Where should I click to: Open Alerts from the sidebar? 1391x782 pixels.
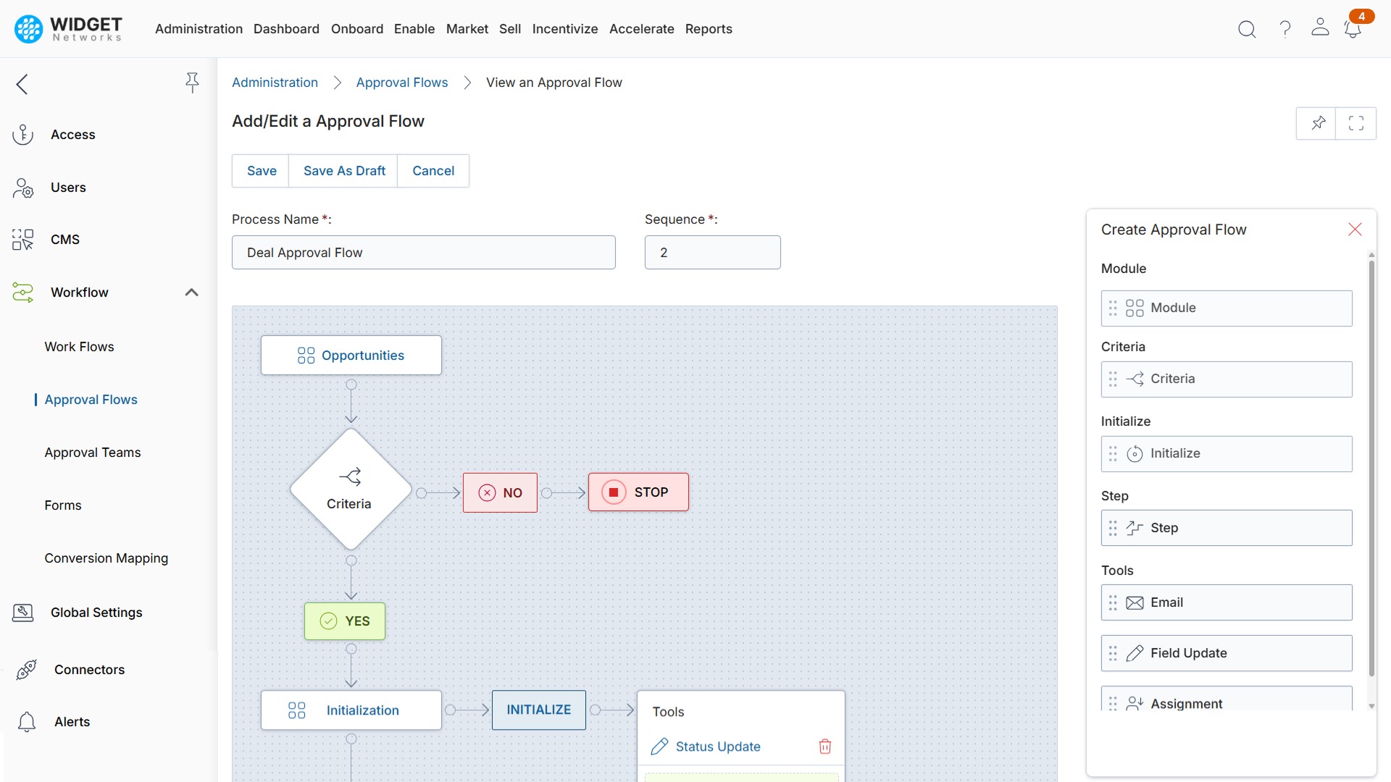coord(71,722)
